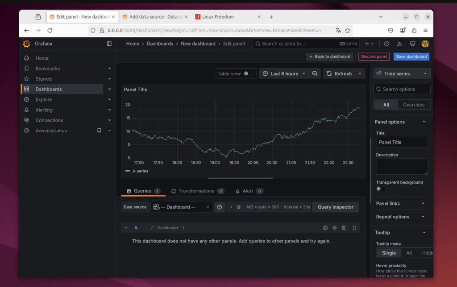Open the Dashboard data source dropdown
The width and height of the screenshot is (457, 287).
(x=181, y=207)
